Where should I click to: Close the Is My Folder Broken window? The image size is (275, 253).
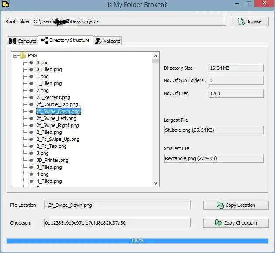tap(265, 3)
